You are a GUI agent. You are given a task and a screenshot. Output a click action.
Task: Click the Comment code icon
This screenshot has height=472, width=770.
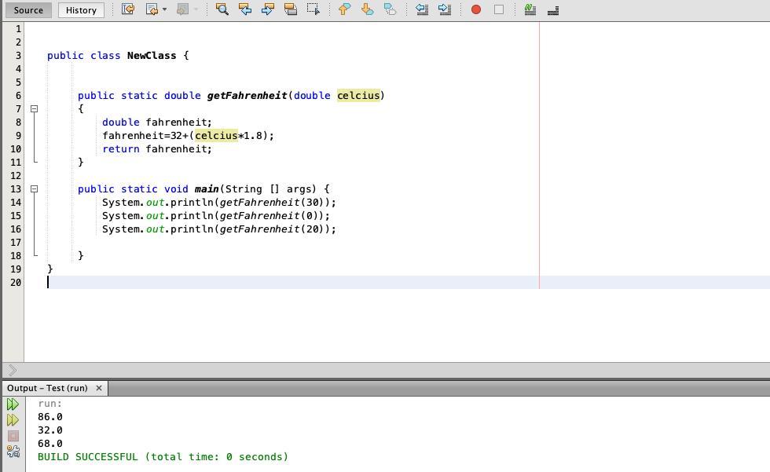coord(530,9)
